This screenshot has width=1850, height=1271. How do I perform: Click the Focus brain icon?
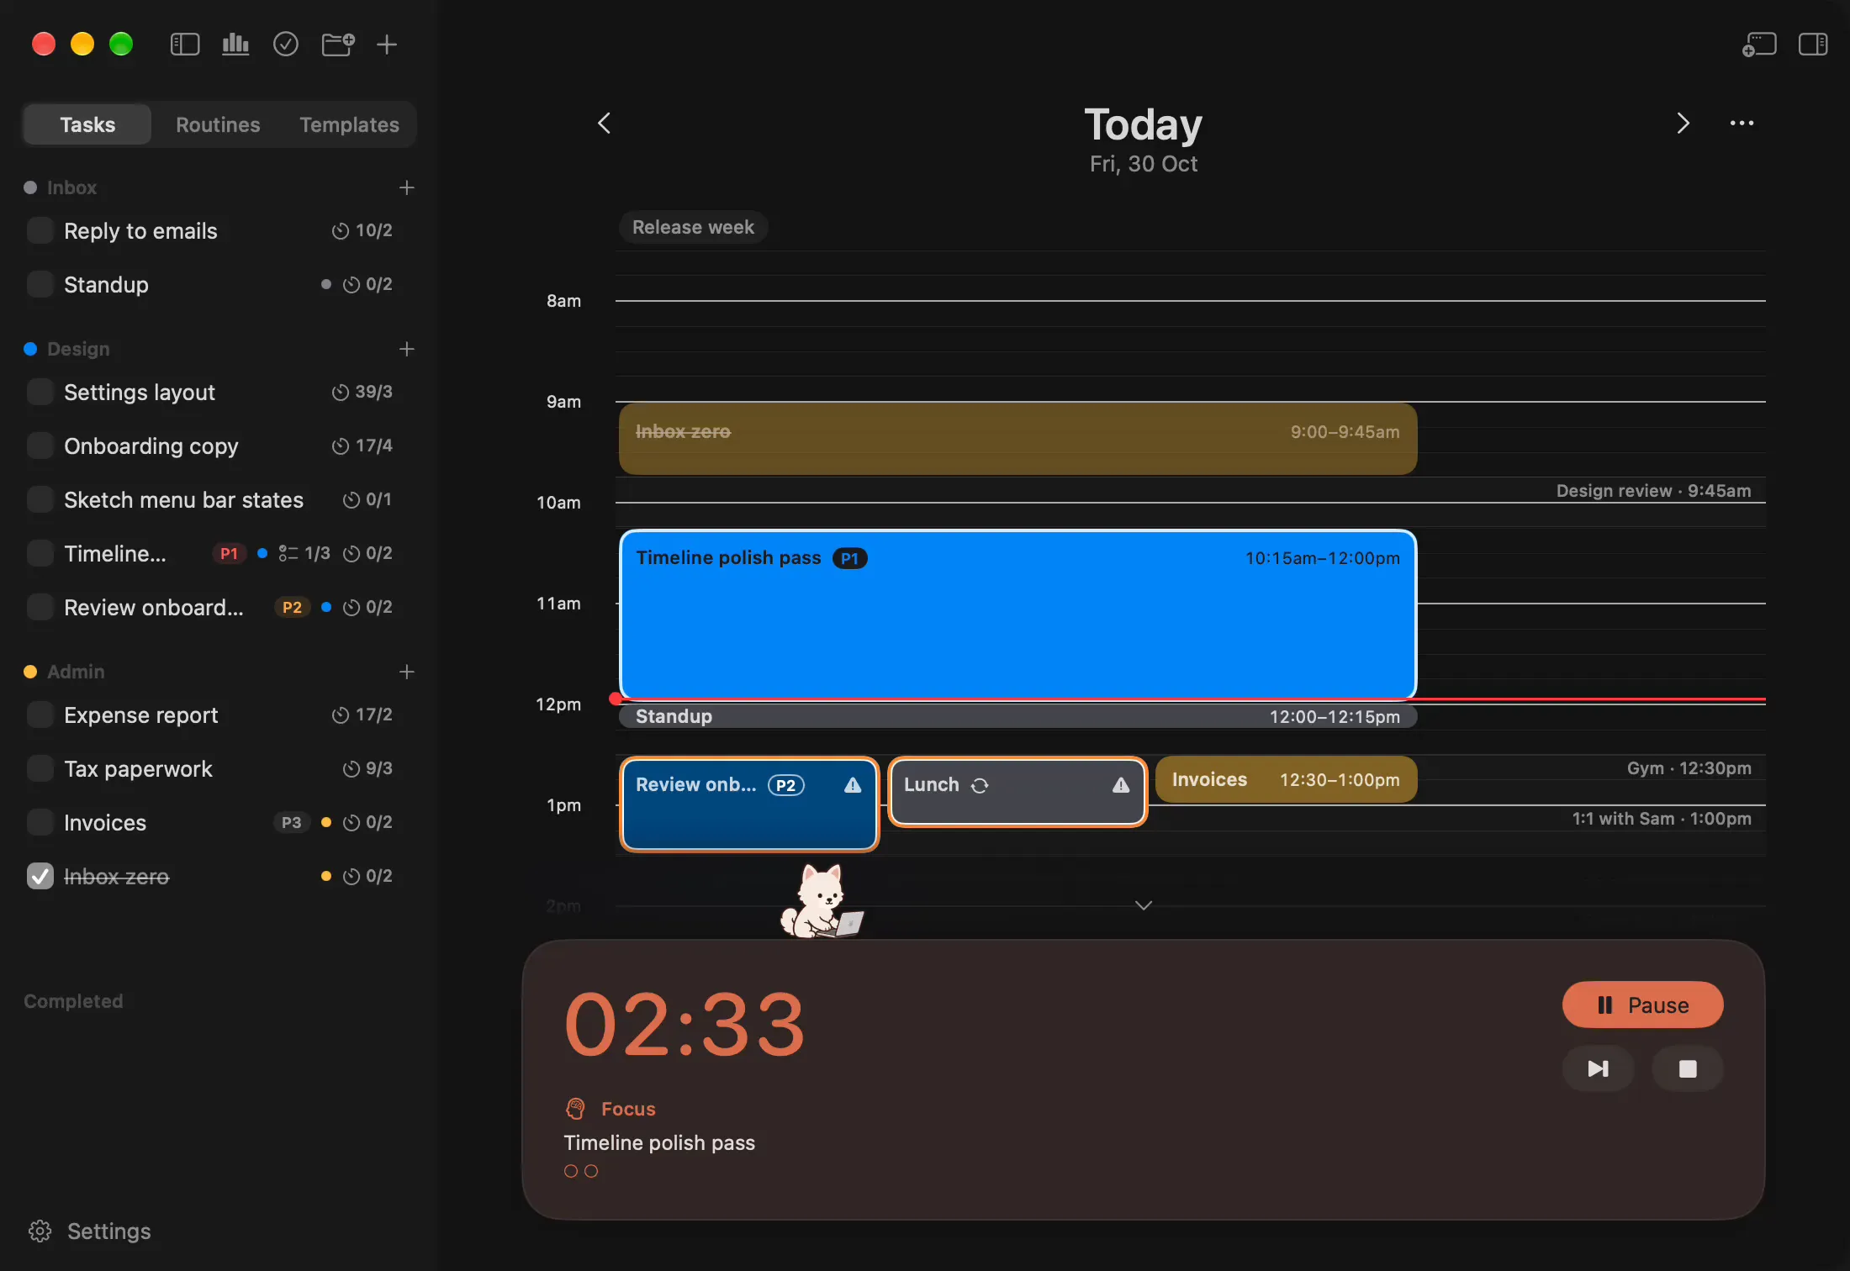[575, 1109]
